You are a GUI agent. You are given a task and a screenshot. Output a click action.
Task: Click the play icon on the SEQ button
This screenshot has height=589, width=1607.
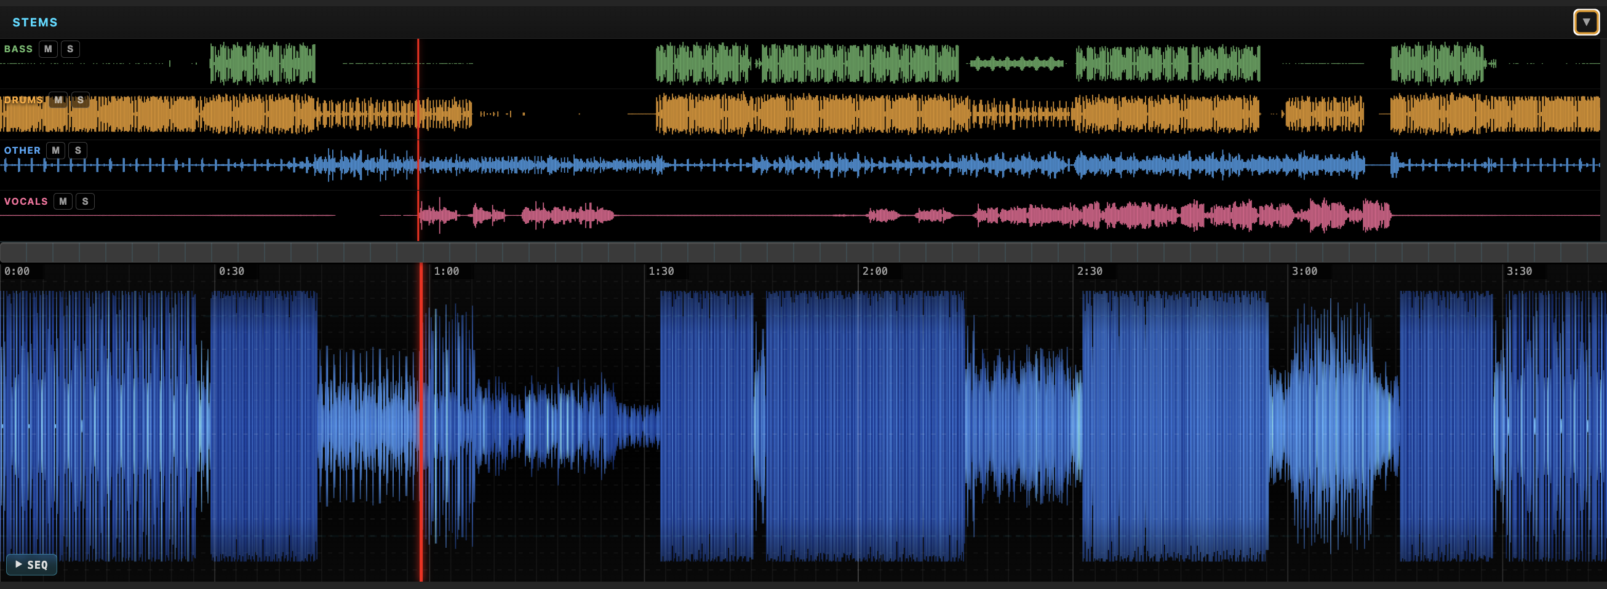[x=20, y=564]
